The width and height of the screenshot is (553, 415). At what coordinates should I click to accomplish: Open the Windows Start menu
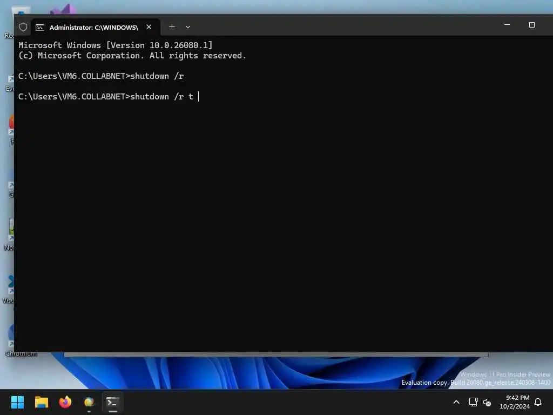tap(18, 402)
